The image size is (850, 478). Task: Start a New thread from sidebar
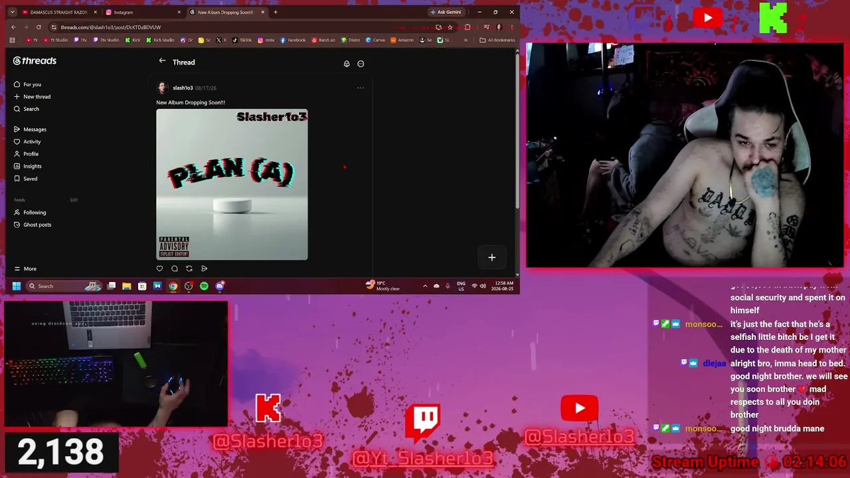click(32, 96)
